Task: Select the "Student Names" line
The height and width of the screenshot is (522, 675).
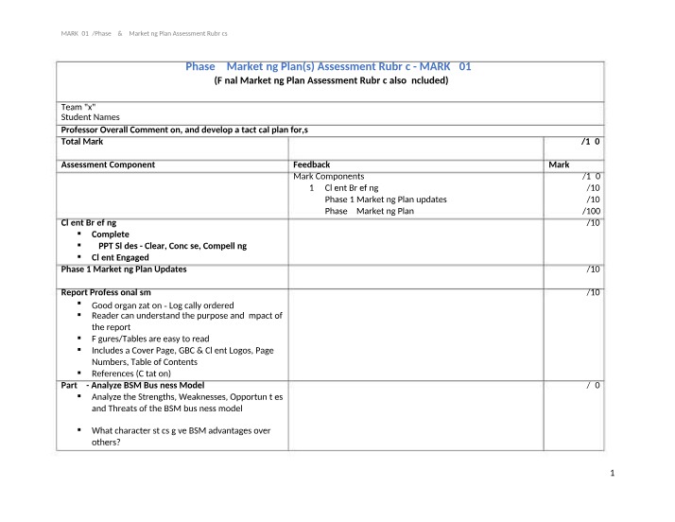Action: pyautogui.click(x=91, y=117)
